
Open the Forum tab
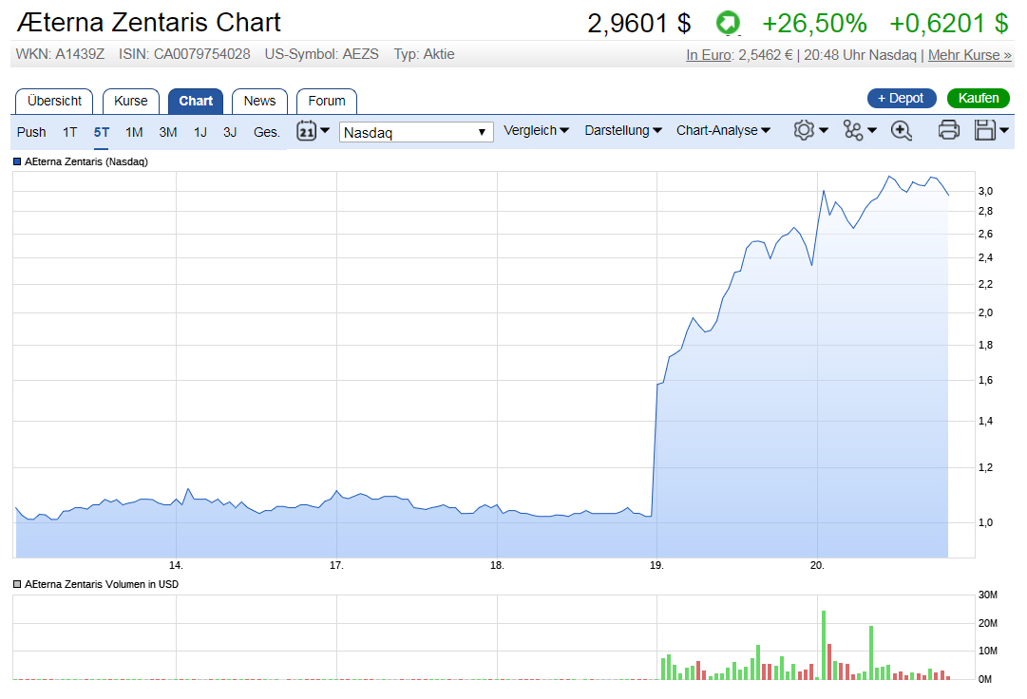[x=326, y=101]
